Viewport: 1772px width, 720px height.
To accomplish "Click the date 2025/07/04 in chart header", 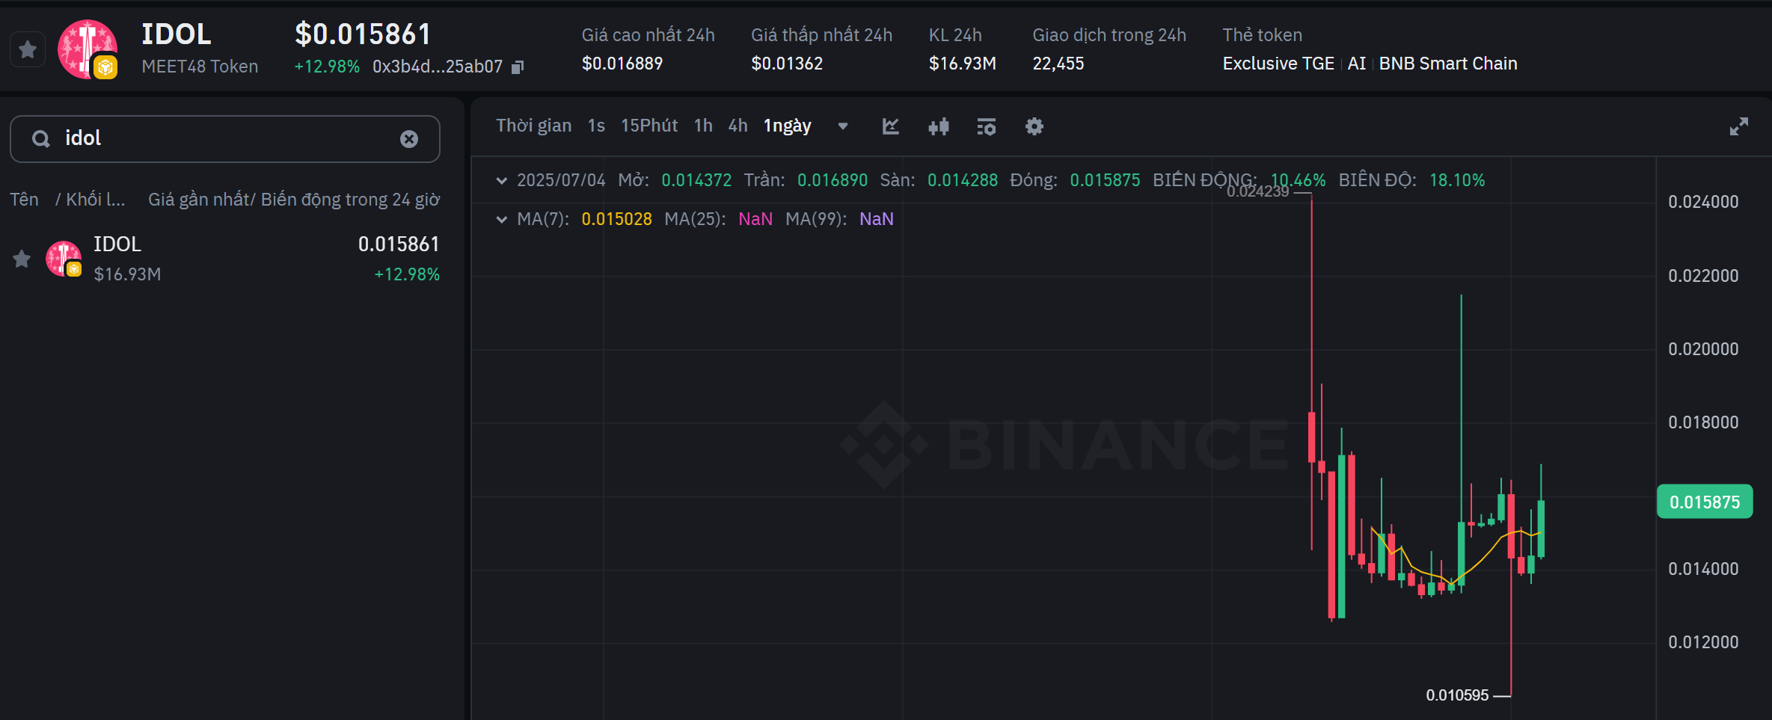I will point(561,180).
